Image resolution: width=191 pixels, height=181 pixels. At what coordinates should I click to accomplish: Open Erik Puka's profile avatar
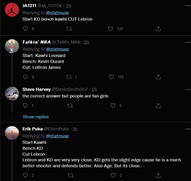point(12,133)
